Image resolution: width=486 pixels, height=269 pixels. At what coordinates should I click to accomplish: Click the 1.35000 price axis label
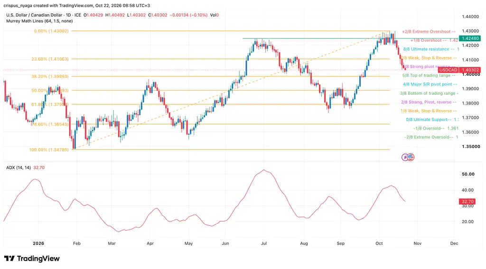470,146
